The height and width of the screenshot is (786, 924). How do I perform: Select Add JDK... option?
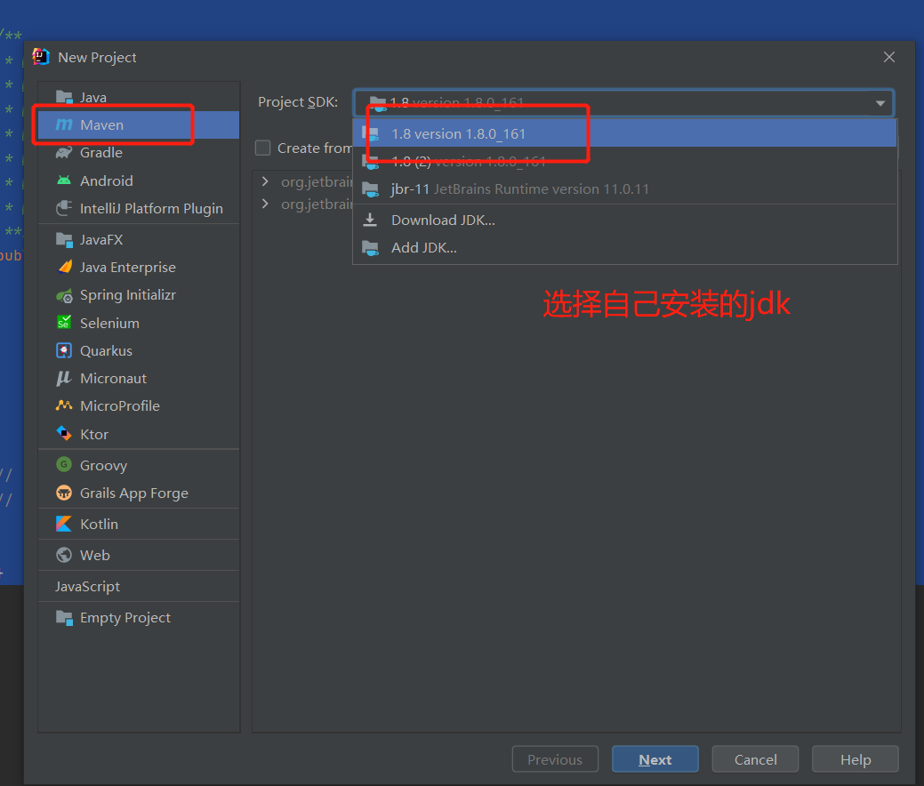pos(624,248)
